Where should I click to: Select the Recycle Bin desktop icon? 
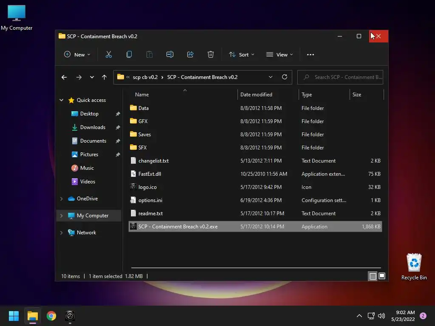coord(414,267)
